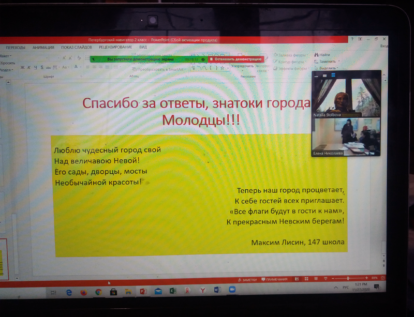Open the РЕЦЕНЗИРОВАНИЕ tab
Image resolution: width=414 pixels, height=317 pixels.
(x=115, y=47)
